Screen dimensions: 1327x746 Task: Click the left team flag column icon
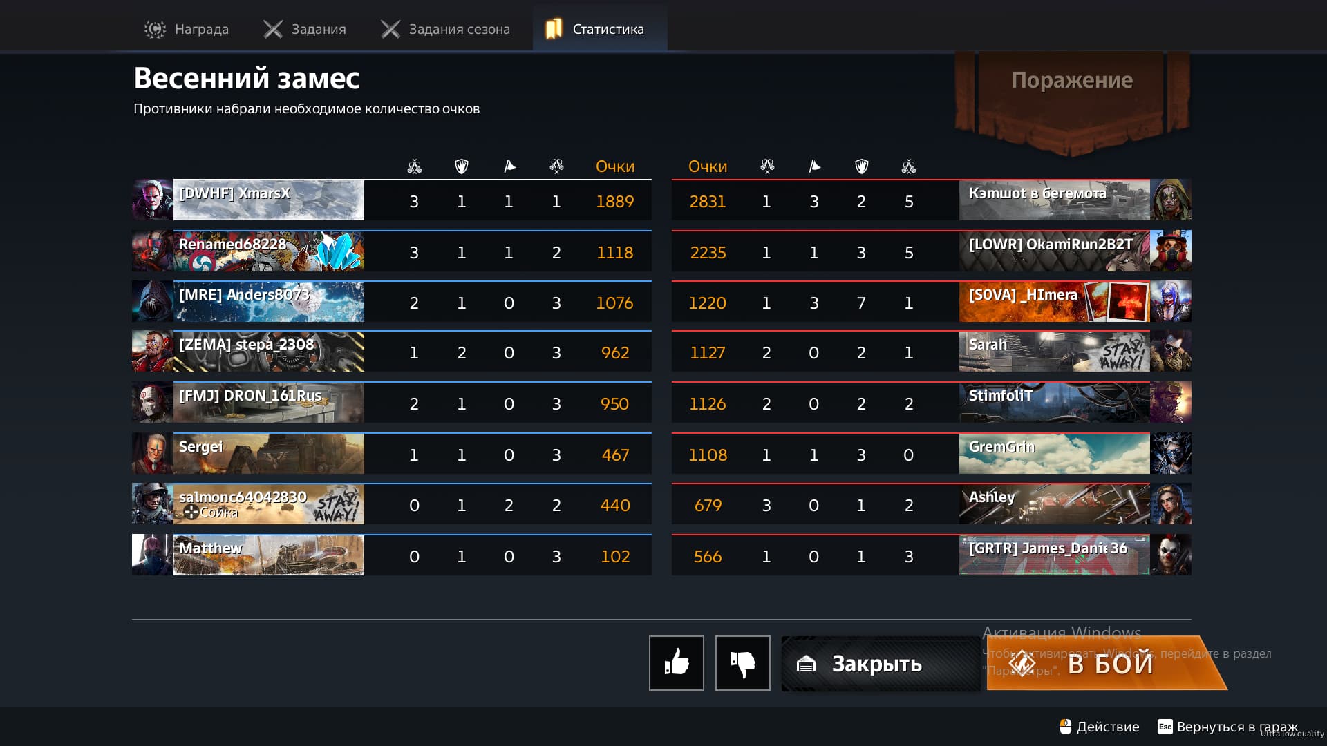[509, 166]
